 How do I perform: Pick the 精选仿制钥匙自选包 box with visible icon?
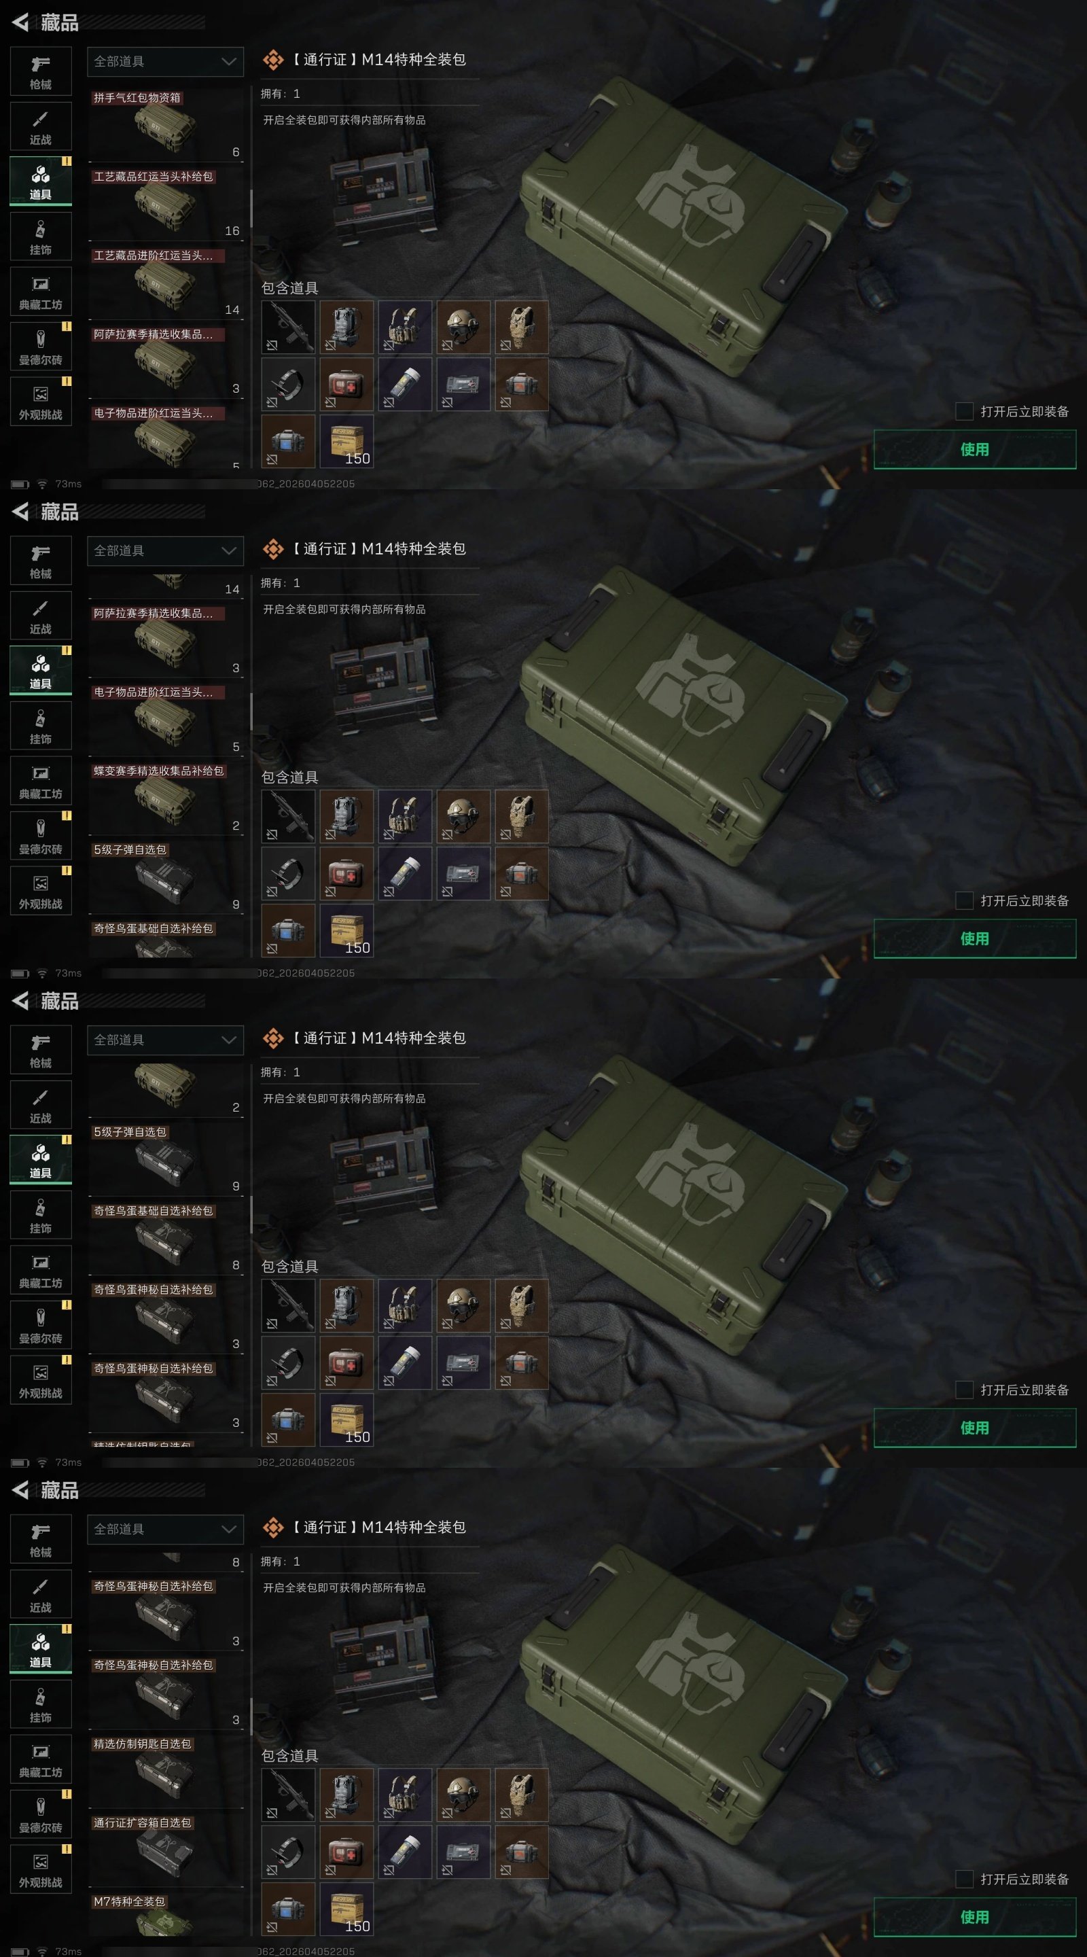(x=166, y=1771)
